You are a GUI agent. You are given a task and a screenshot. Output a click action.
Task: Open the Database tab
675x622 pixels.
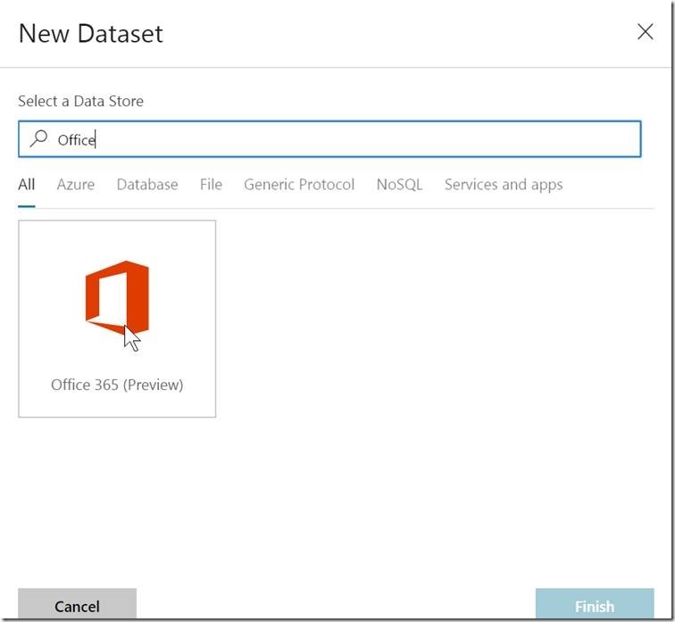(147, 185)
